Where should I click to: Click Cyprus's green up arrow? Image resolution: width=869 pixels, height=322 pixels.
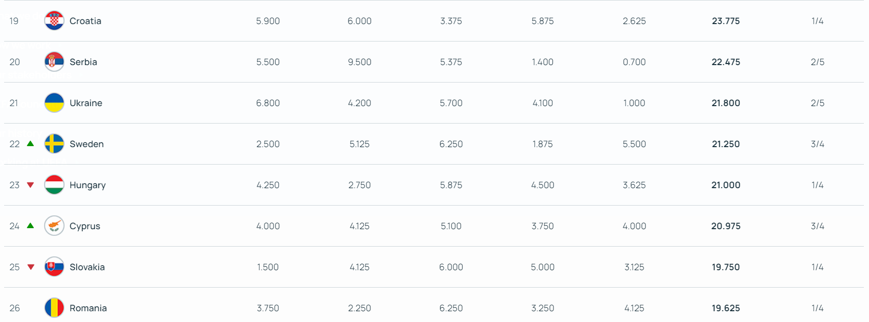(30, 226)
